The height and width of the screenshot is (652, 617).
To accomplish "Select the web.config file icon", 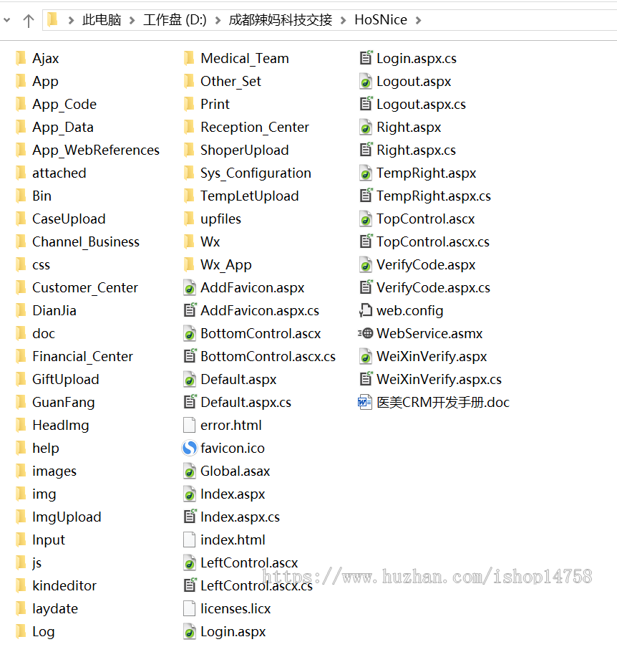I will tap(365, 310).
